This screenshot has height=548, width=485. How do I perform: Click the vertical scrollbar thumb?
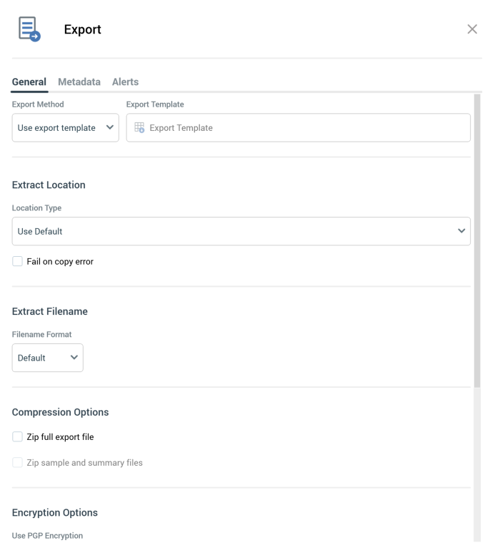(x=477, y=240)
